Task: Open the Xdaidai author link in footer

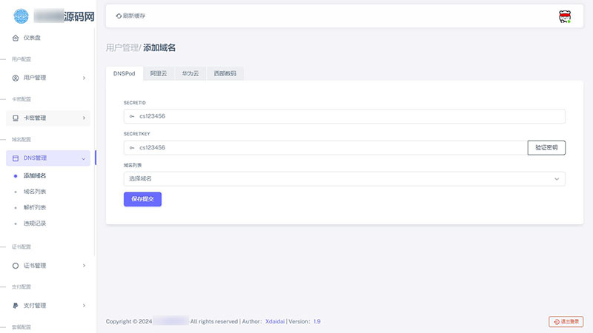Action: 275,322
